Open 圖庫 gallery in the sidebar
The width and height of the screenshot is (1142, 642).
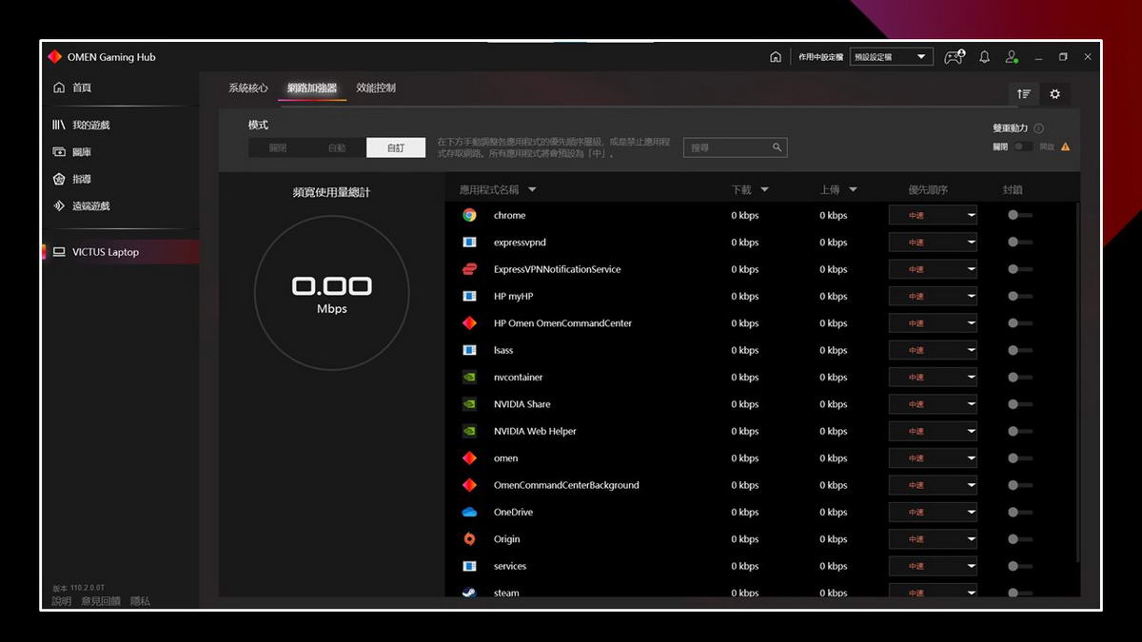tap(72, 152)
